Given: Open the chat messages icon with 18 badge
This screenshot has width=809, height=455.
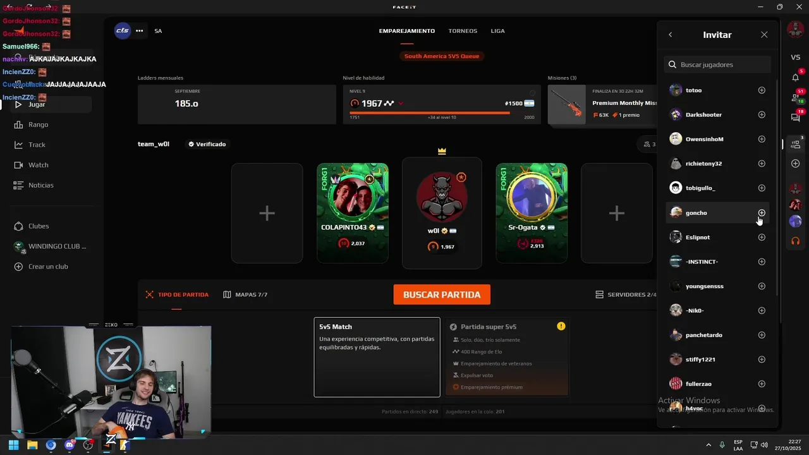Looking at the screenshot, I should (796, 117).
